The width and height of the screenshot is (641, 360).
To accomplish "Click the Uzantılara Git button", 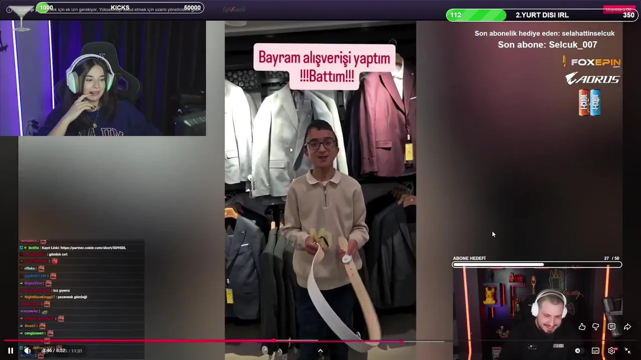I will pyautogui.click(x=619, y=9).
